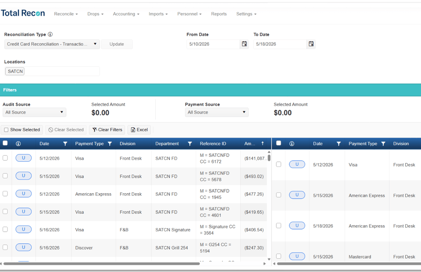421x272 pixels.
Task: Click the SATCN location tag
Action: tap(15, 71)
